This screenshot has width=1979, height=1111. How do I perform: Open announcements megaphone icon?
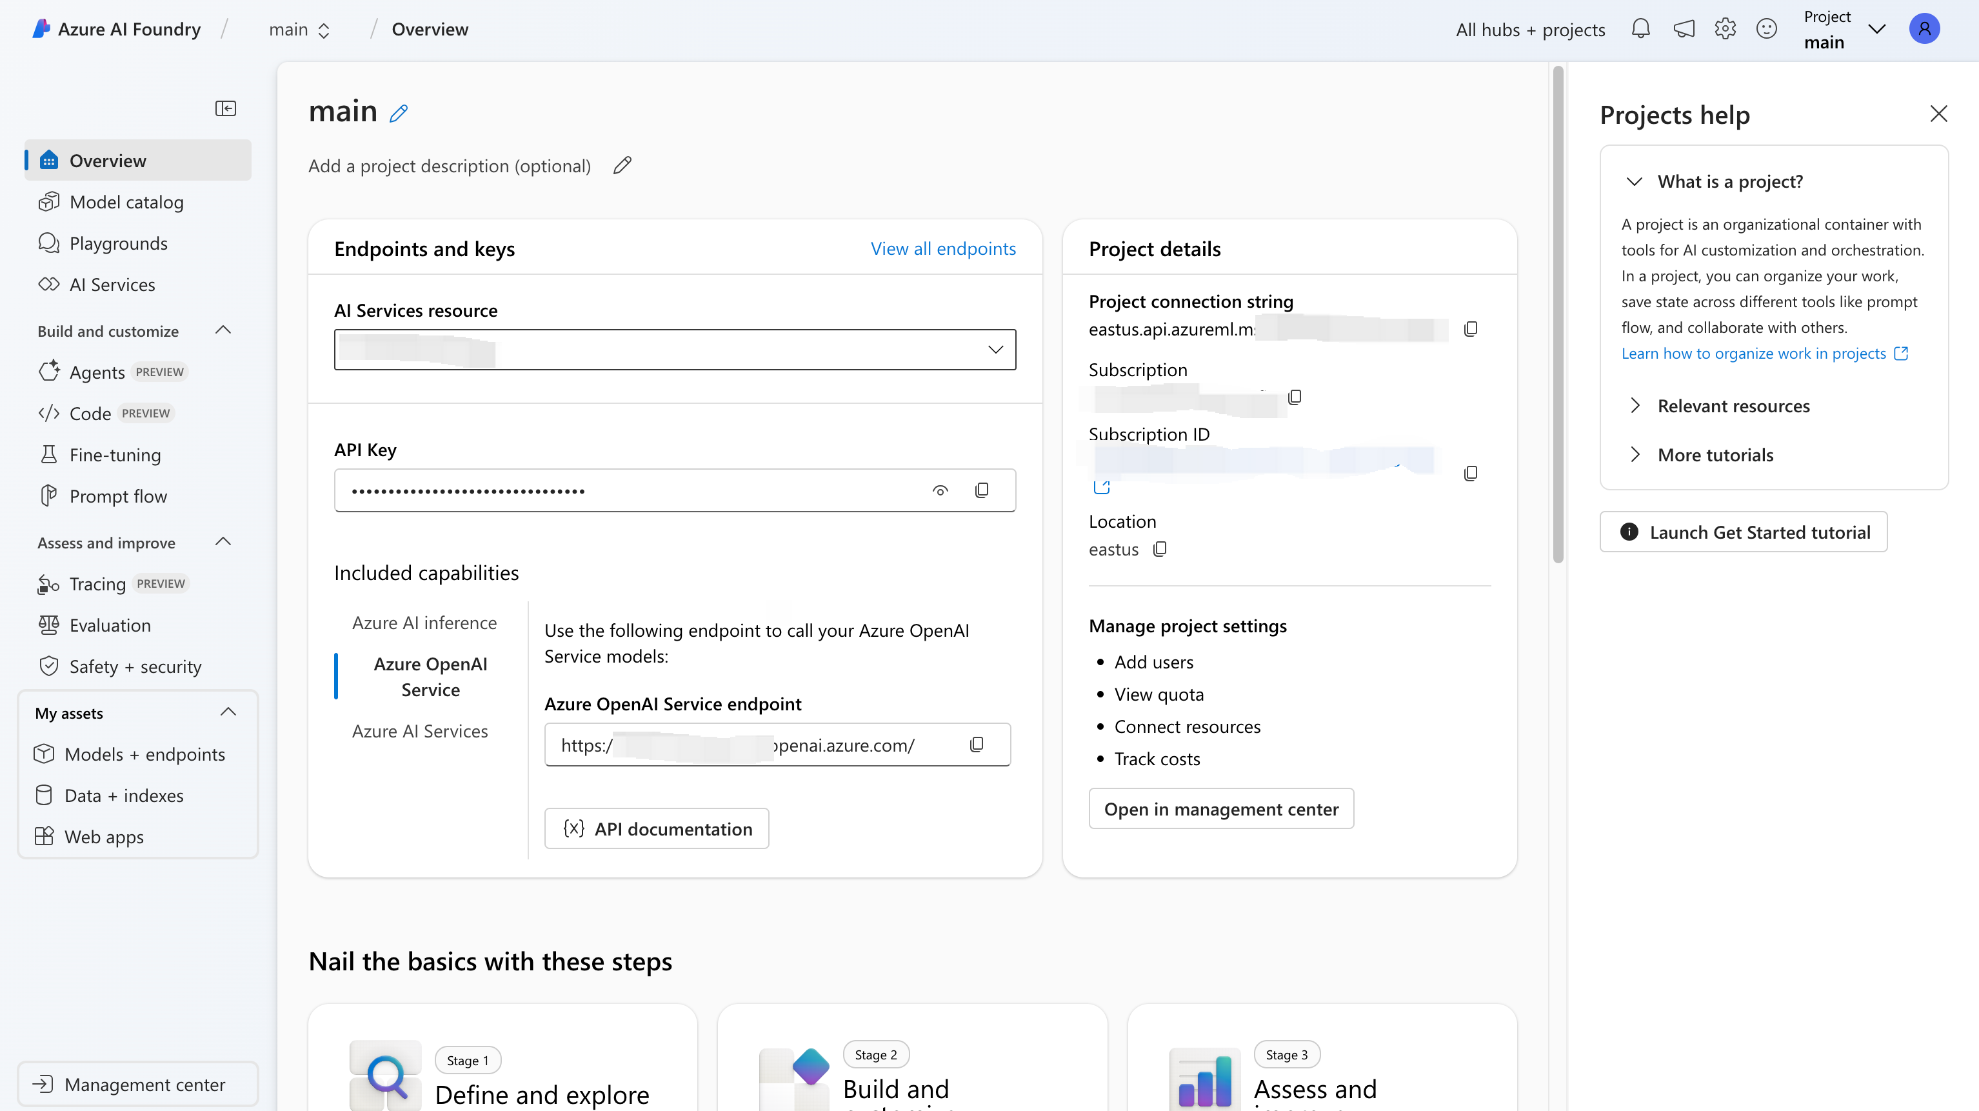1683,29
